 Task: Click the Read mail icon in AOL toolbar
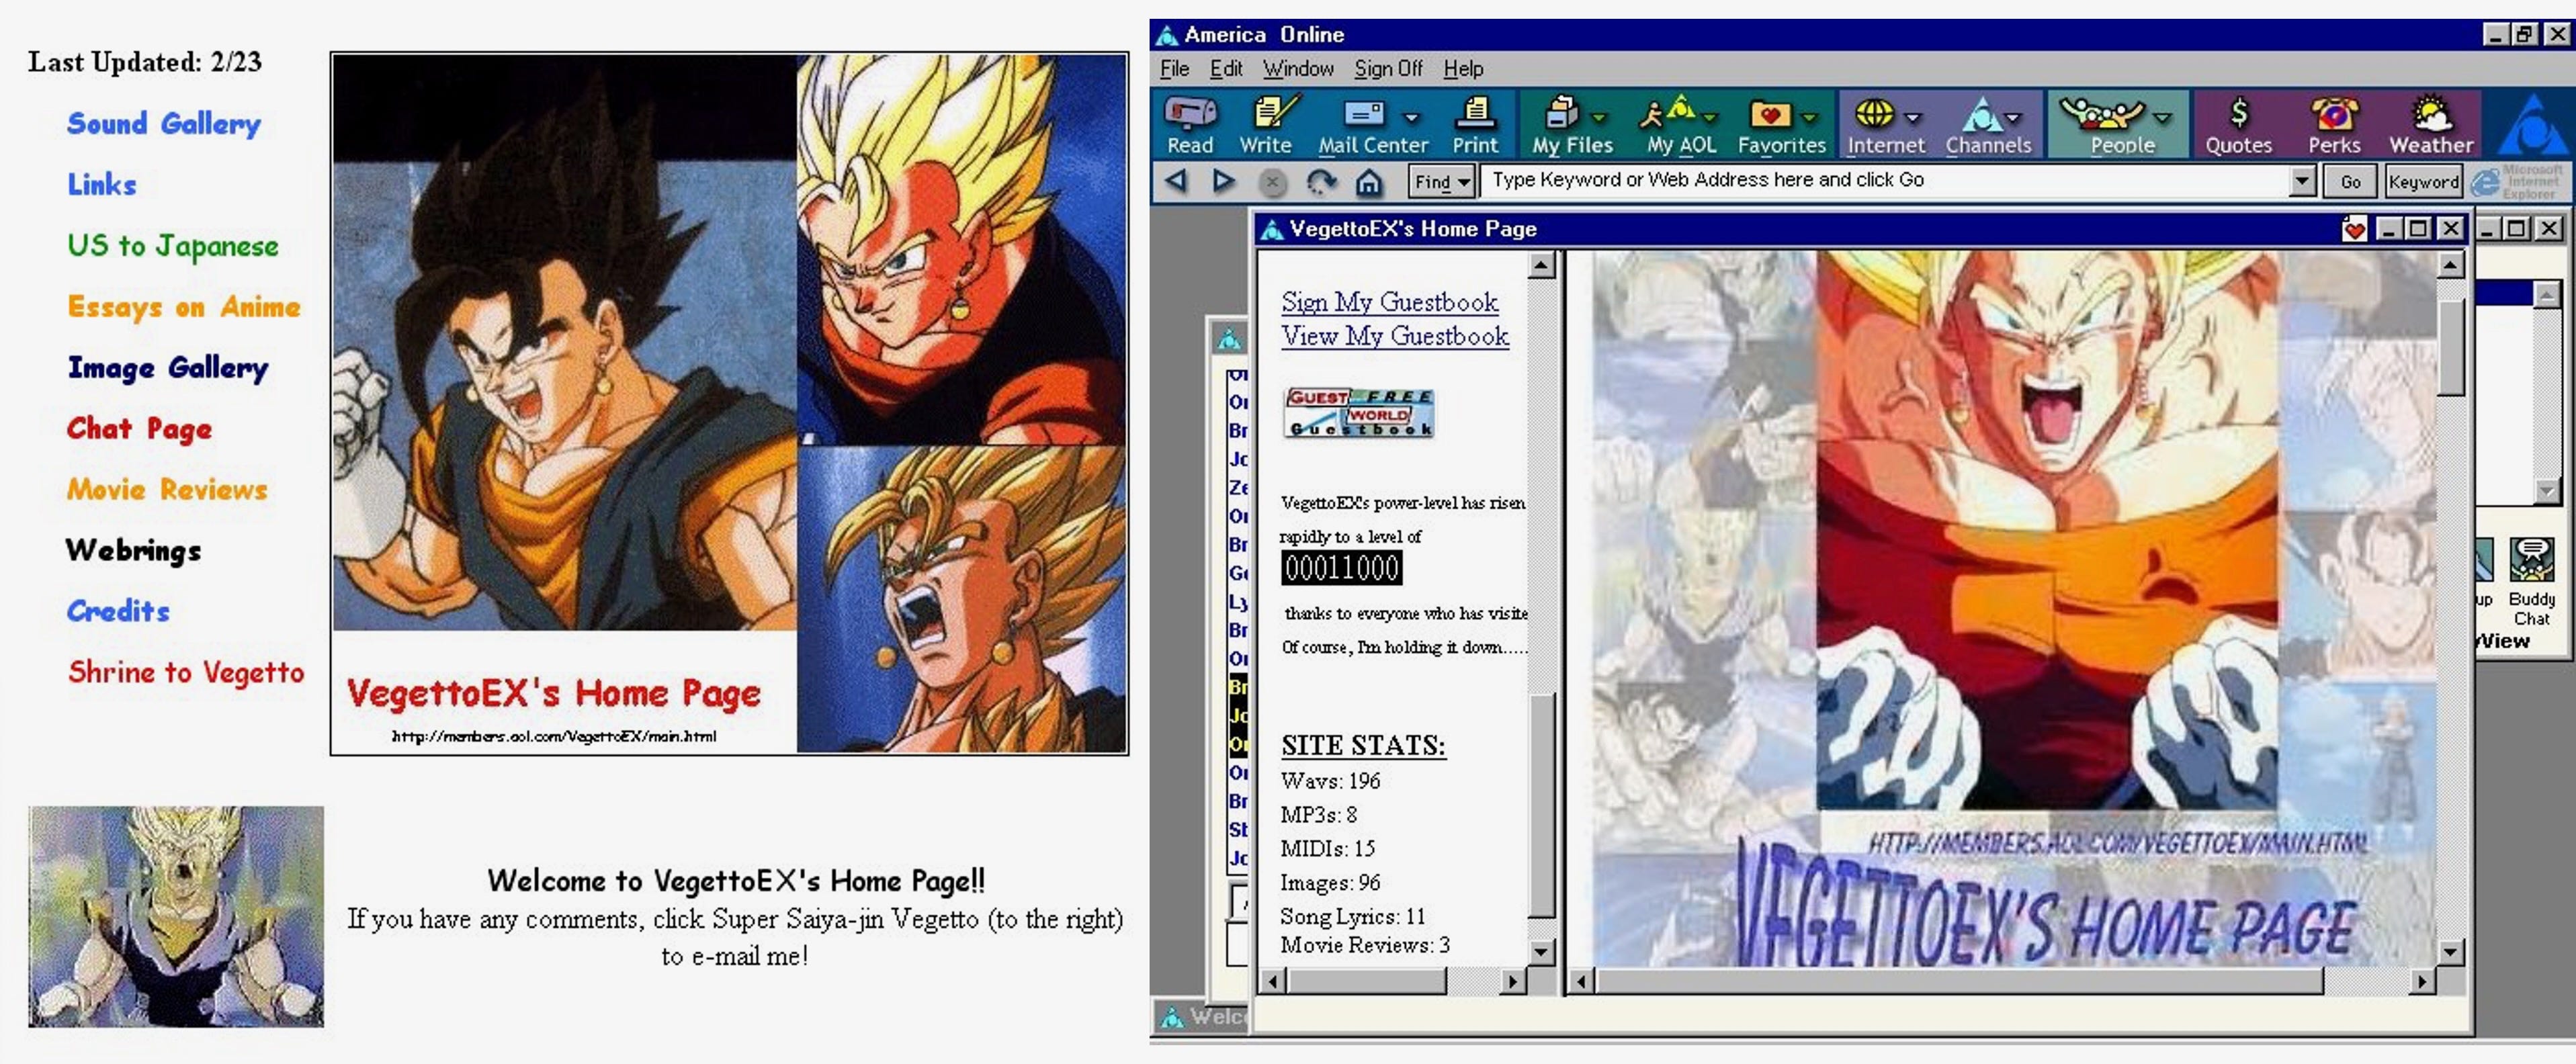click(1189, 125)
